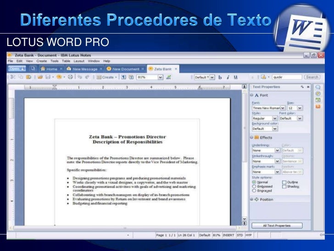Enable the Outline checkbox
This screenshot has width=334, height=251.
pos(284,182)
